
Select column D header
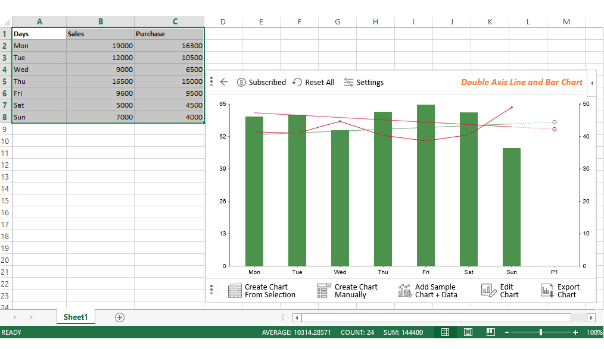pos(223,21)
